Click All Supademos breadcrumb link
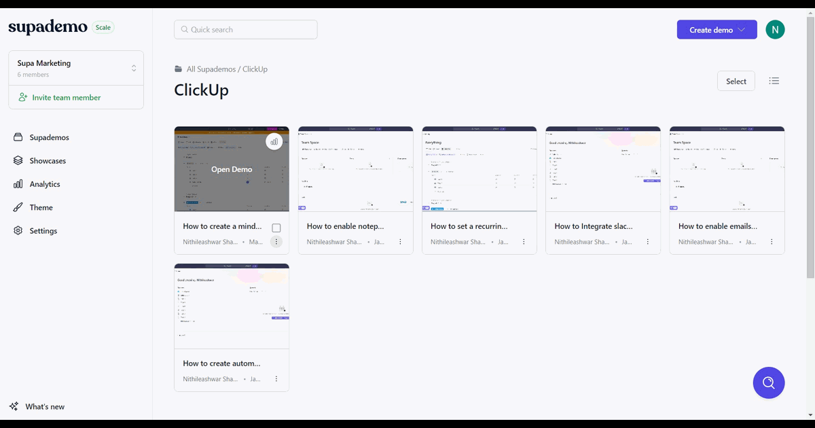This screenshot has height=428, width=815. click(x=211, y=69)
